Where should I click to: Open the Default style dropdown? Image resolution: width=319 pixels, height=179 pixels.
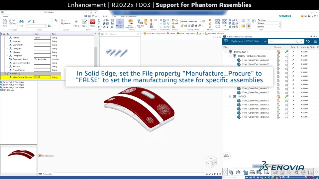click(x=279, y=23)
